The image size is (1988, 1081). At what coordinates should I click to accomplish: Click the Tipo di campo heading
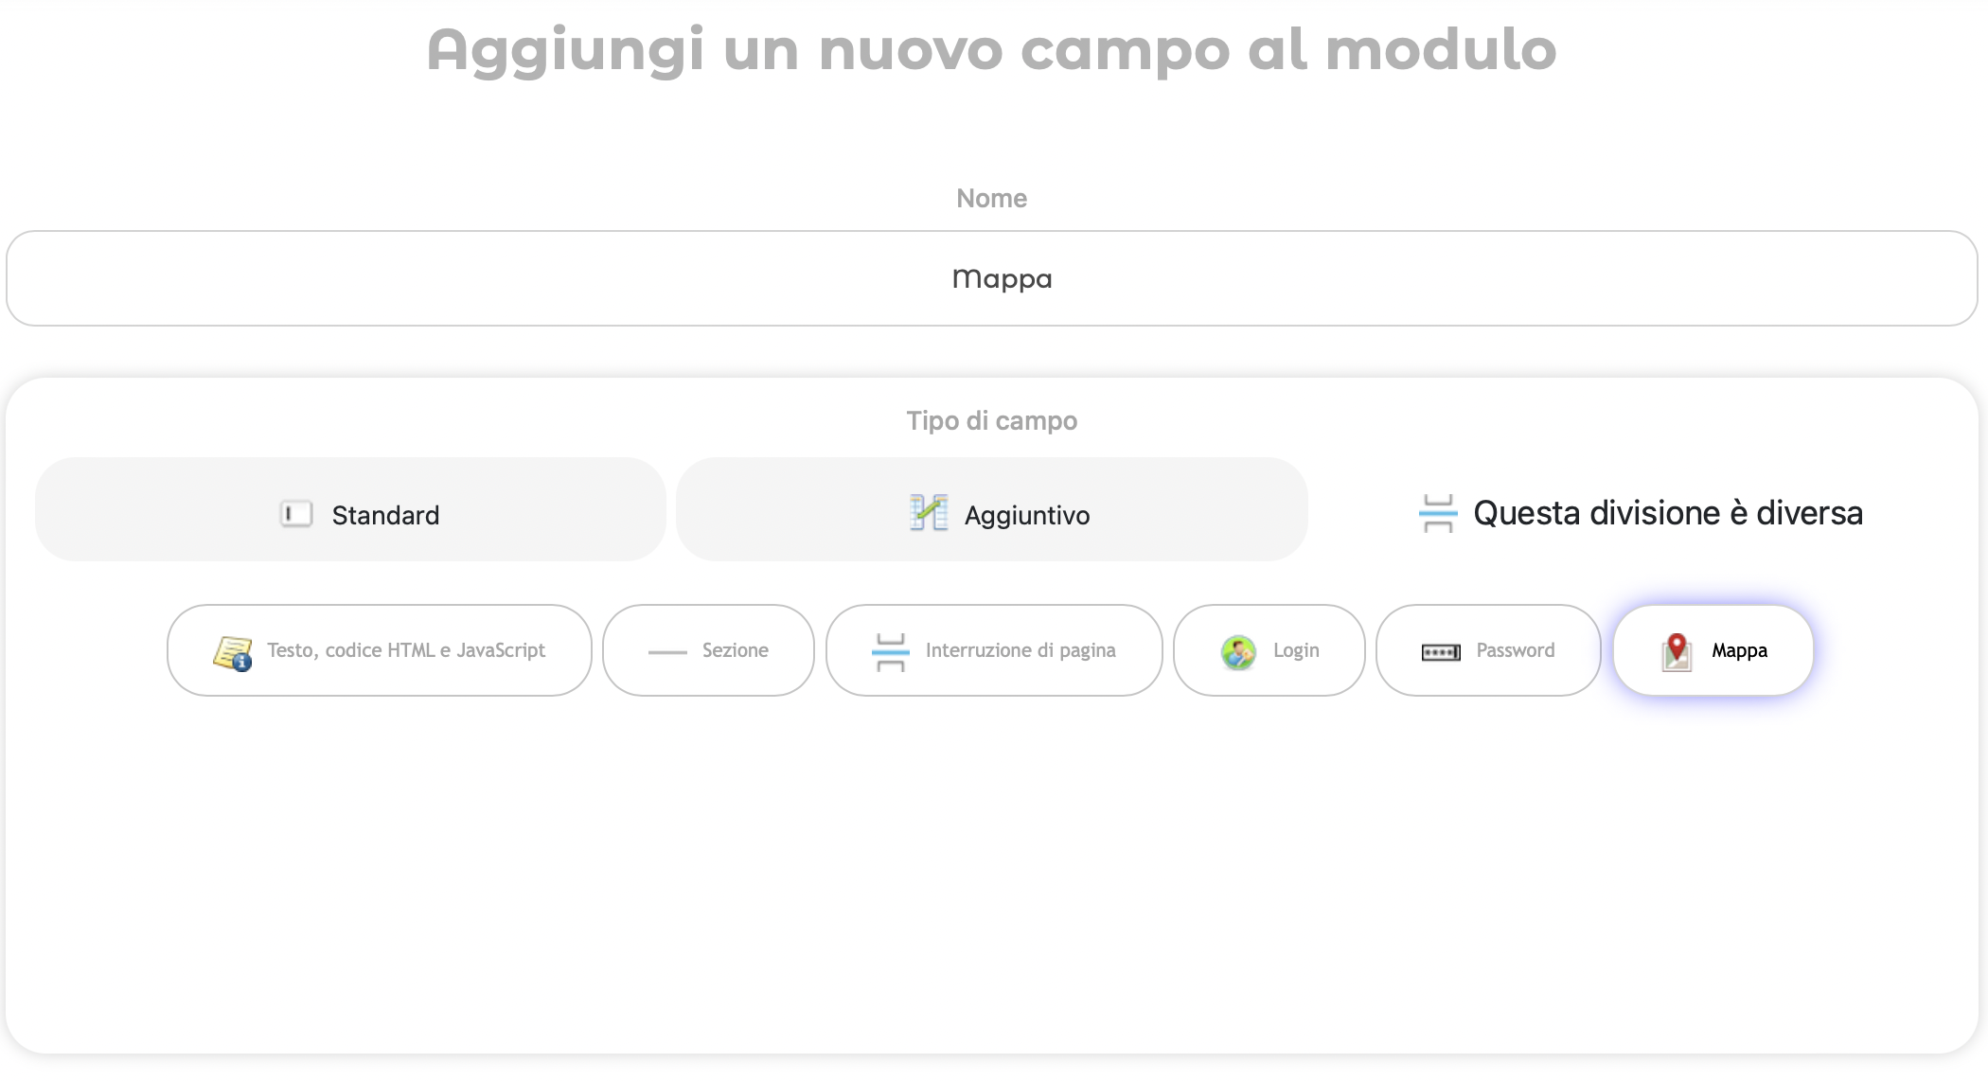pos(991,420)
